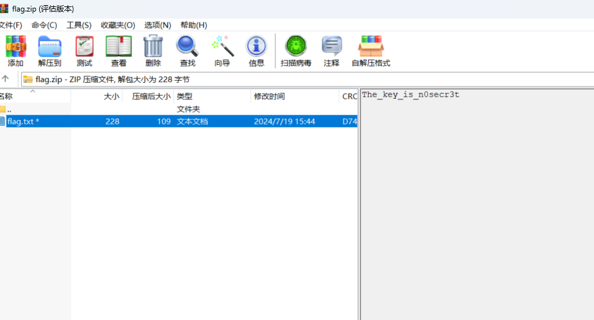Run the Test (测试) archive tool
Screen dimensions: 594x320
click(x=84, y=51)
